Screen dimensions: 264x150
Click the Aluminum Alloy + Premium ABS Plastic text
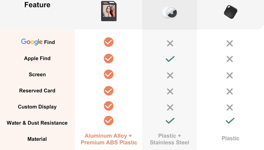(109, 139)
